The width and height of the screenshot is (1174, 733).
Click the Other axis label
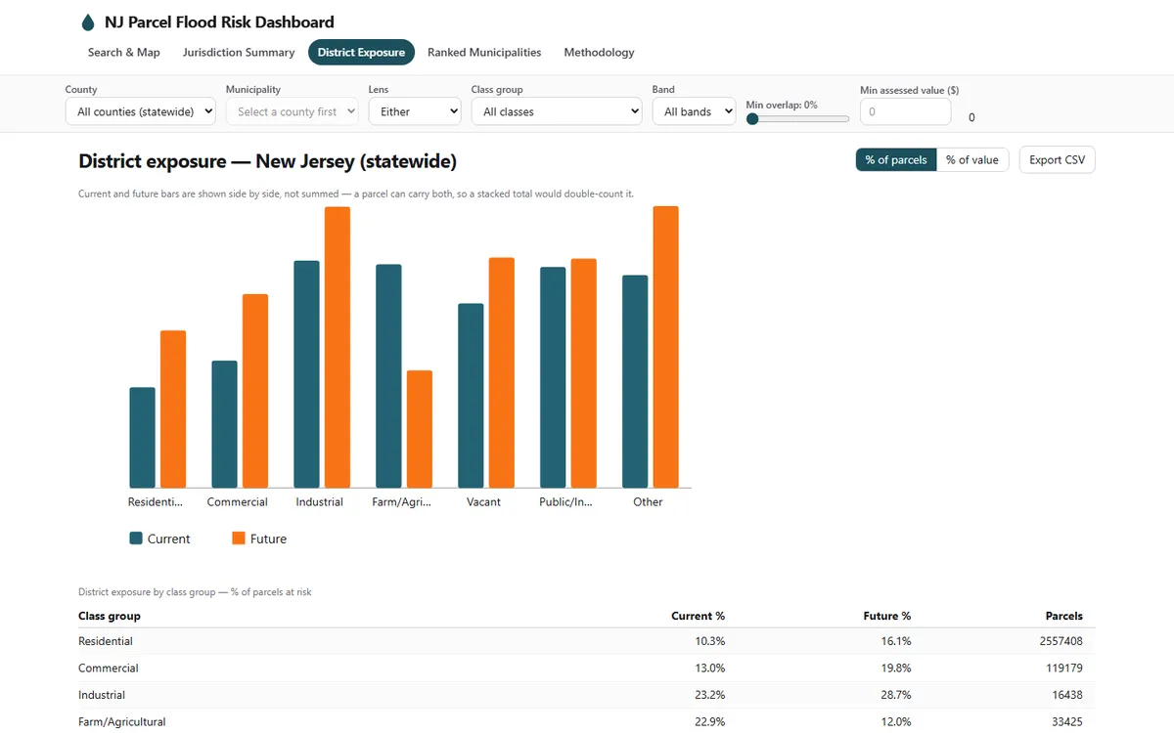pyautogui.click(x=648, y=501)
